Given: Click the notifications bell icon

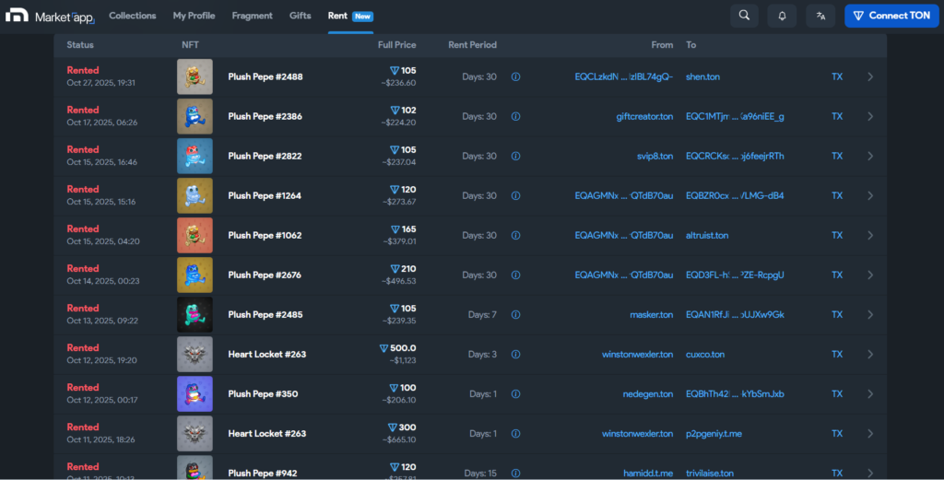Looking at the screenshot, I should click(x=782, y=16).
